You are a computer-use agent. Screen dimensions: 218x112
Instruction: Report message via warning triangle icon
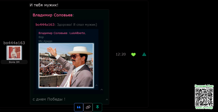point(144,54)
